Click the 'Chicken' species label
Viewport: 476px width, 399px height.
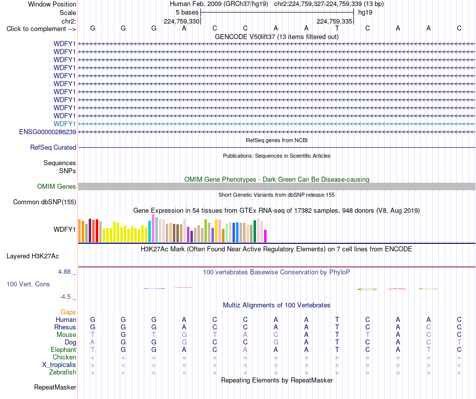point(64,357)
